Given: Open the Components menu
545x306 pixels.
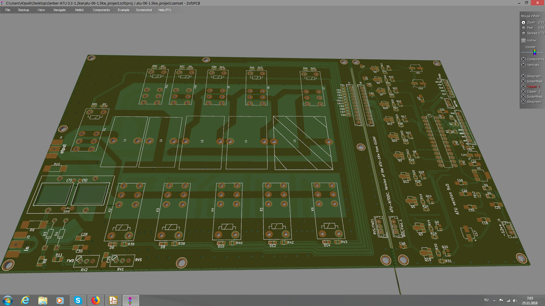Looking at the screenshot, I should point(101,10).
